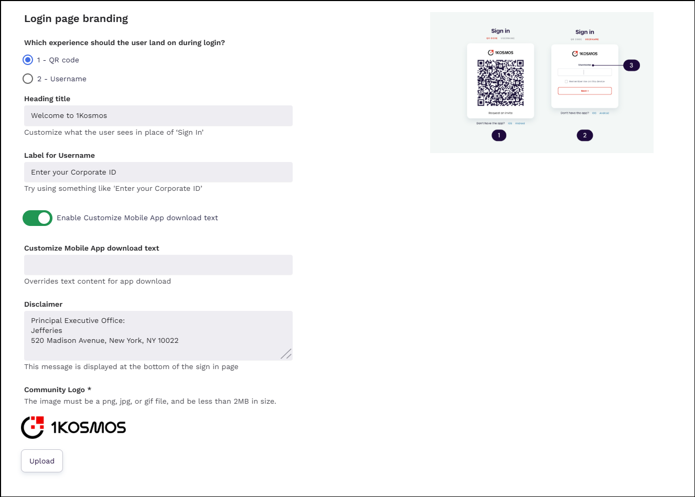The image size is (695, 497).
Task: Click the number 3 badge in preview
Action: tap(631, 66)
